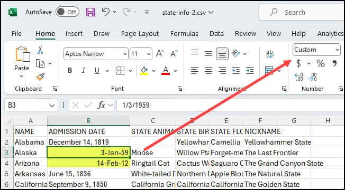
Task: Open underline style dropdown arrow
Action: tap(107, 71)
